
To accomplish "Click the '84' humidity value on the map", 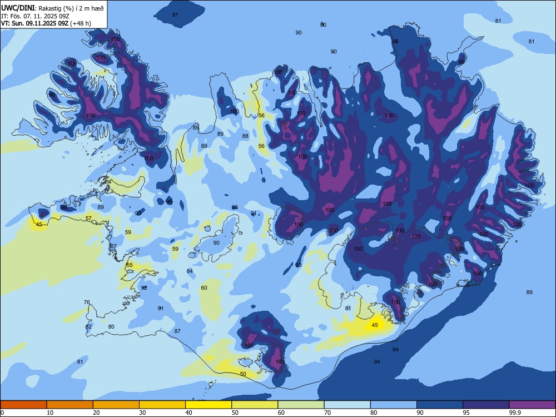I will (x=190, y=271).
